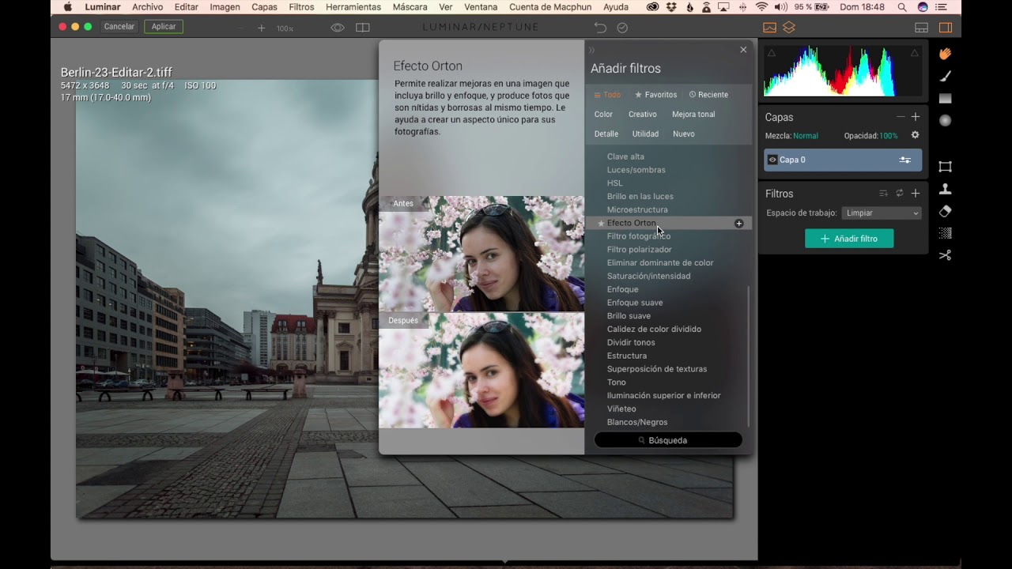Toggle highlight clipping triangle on histogram
This screenshot has height=569, width=1012.
915,53
